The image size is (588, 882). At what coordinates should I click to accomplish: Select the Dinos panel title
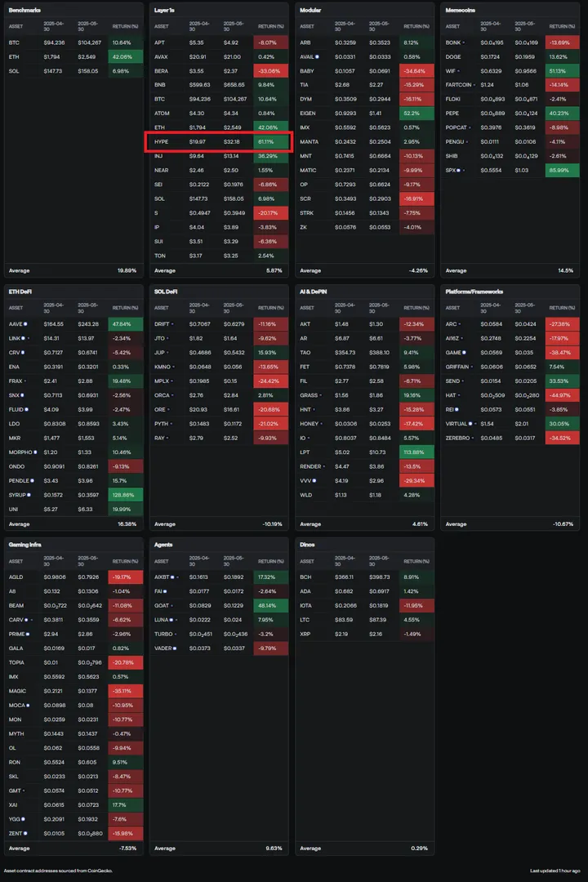pos(308,544)
